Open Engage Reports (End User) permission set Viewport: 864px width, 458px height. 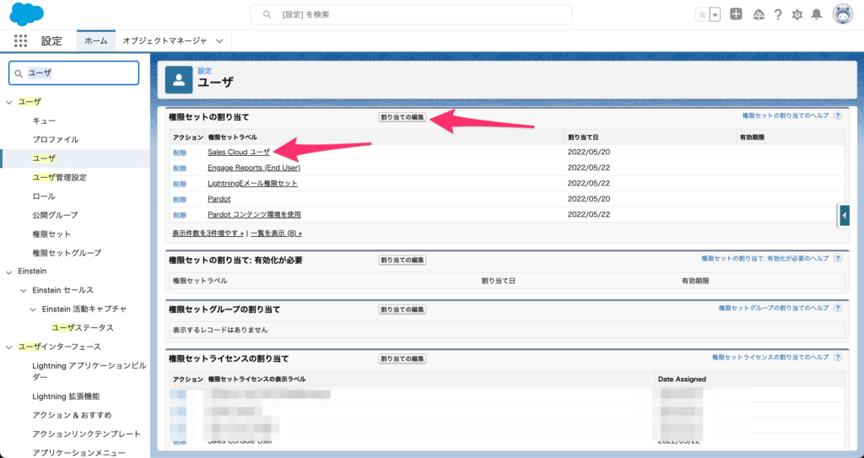pyautogui.click(x=254, y=168)
